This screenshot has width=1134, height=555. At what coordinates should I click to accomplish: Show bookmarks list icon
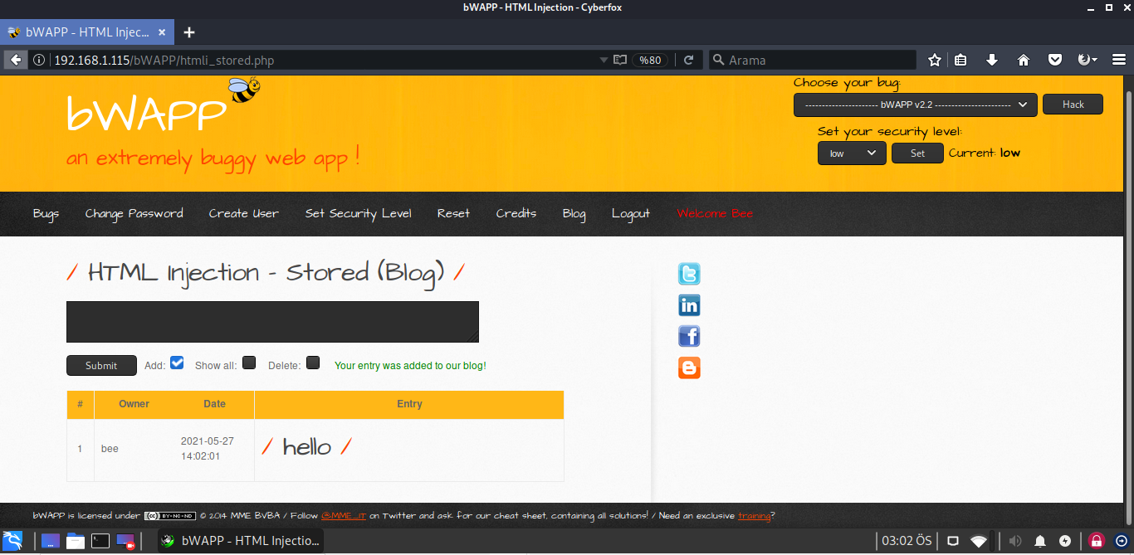coord(960,60)
